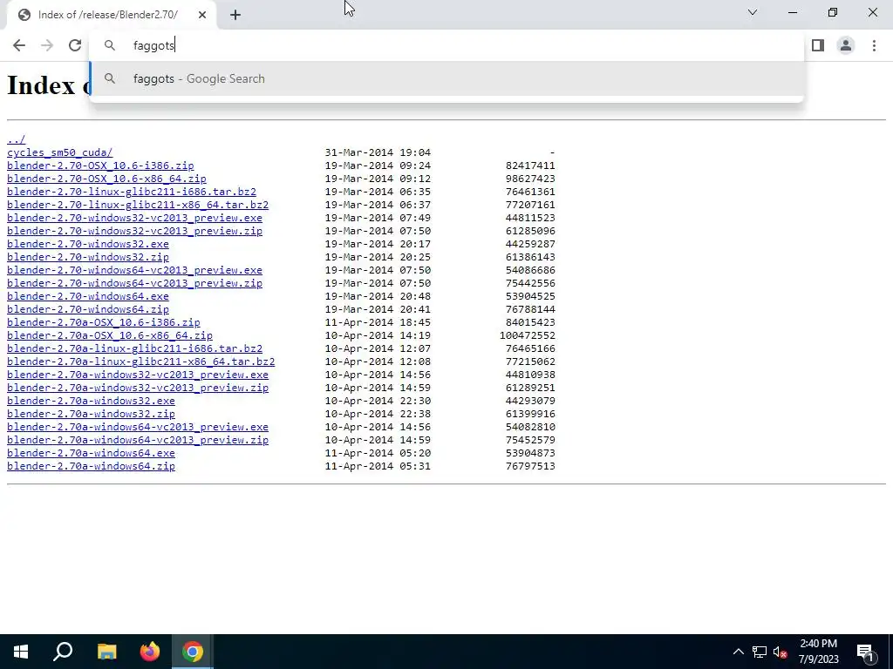
Task: Download blender-2.70-windows64-vc2013_preview.exe
Action: click(134, 270)
